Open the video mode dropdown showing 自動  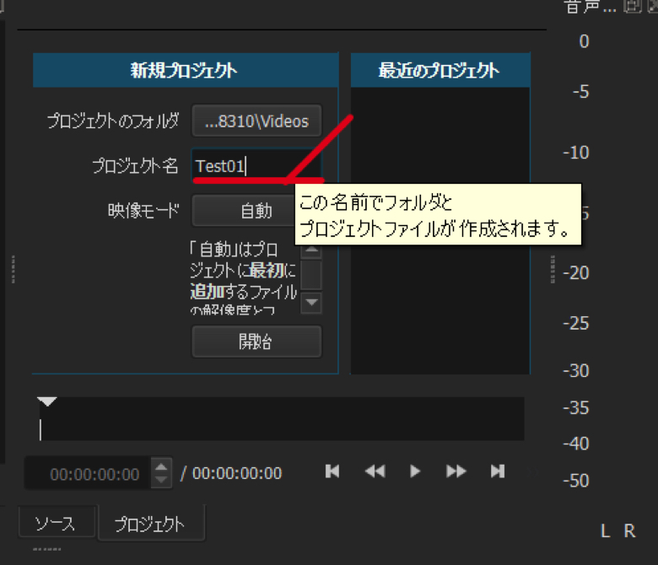pyautogui.click(x=244, y=210)
